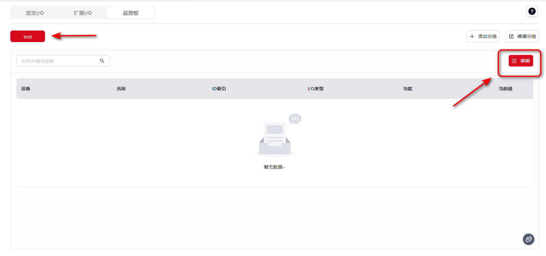Open the help question mark icon
Image resolution: width=546 pixels, height=256 pixels.
coord(532,12)
